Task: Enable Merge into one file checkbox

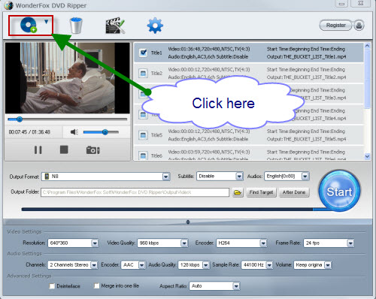Action: click(x=96, y=285)
